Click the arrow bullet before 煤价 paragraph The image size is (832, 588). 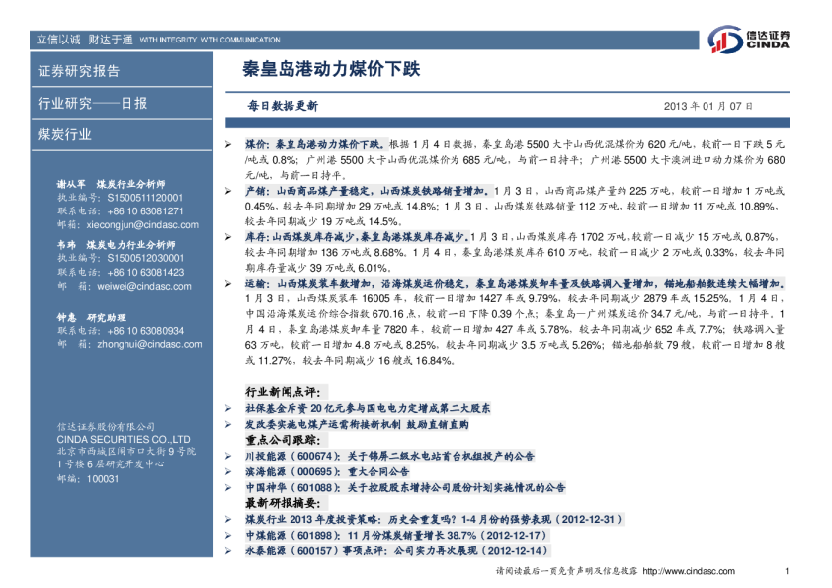click(x=228, y=144)
